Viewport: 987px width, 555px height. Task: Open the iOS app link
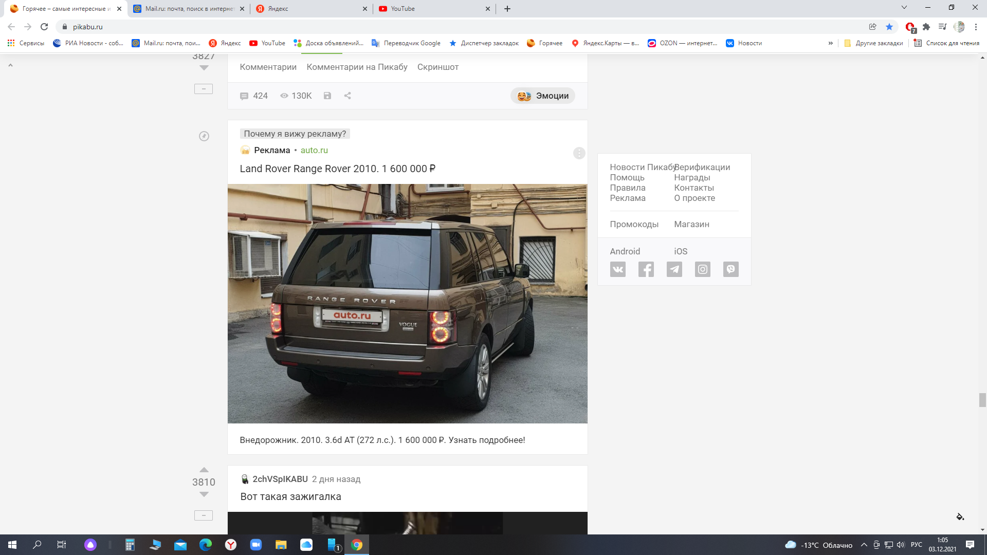click(681, 251)
